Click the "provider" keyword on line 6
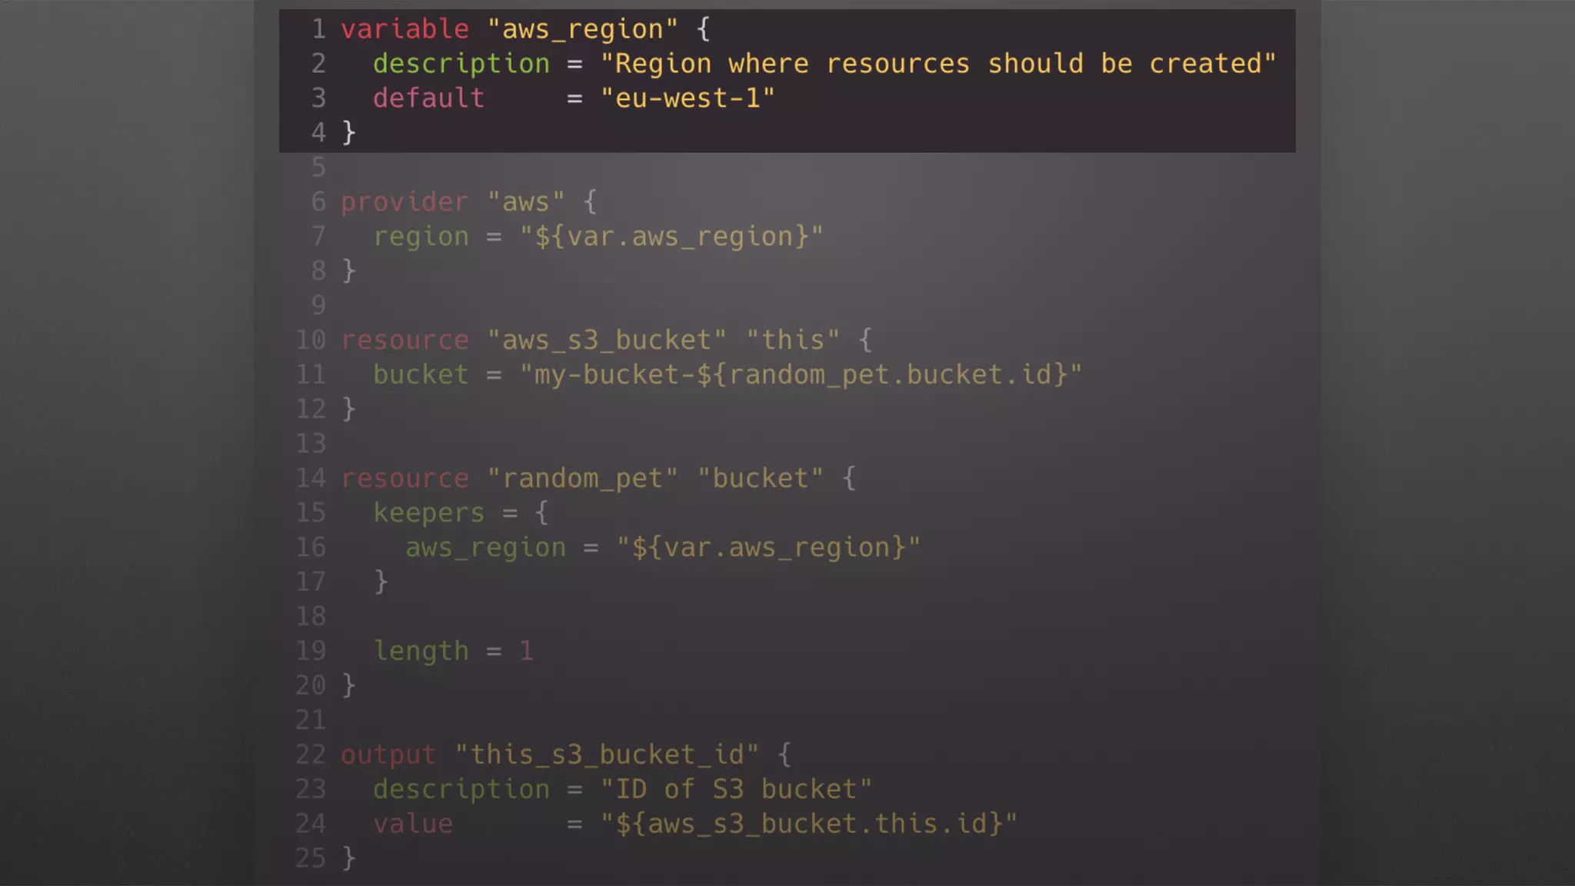1575x886 pixels. pos(405,202)
